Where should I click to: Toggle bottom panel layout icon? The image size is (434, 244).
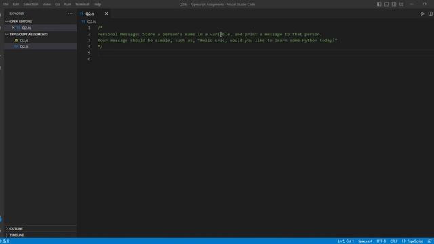(387, 5)
